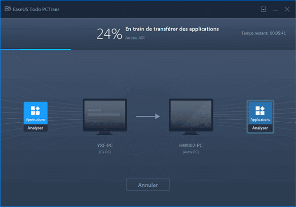The height and width of the screenshot is (207, 296).
Task: Click 'En train de transférer des applications' heading
Action: [172, 29]
